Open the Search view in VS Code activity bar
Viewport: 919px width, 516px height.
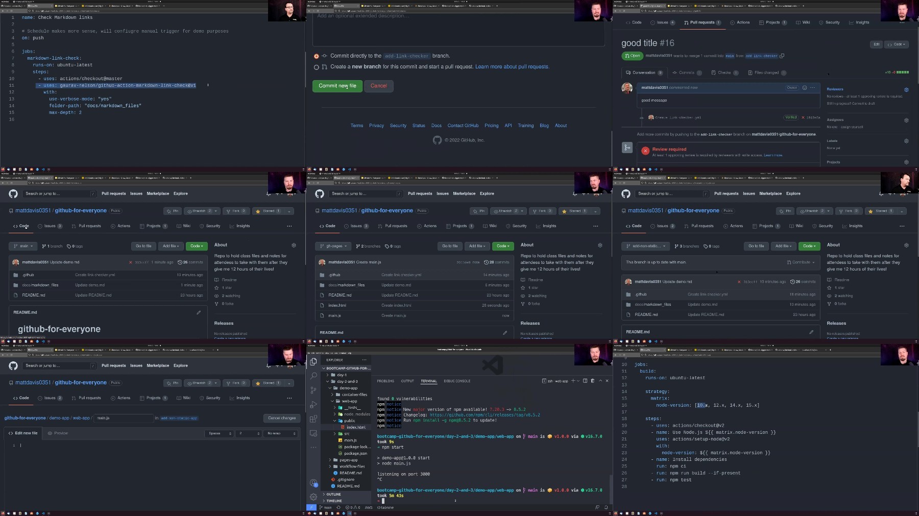[x=313, y=376]
